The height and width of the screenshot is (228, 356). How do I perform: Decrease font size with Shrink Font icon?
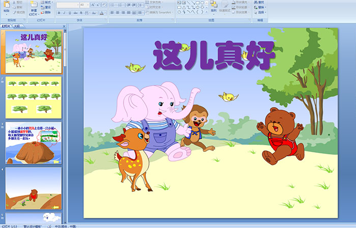coord(98,5)
